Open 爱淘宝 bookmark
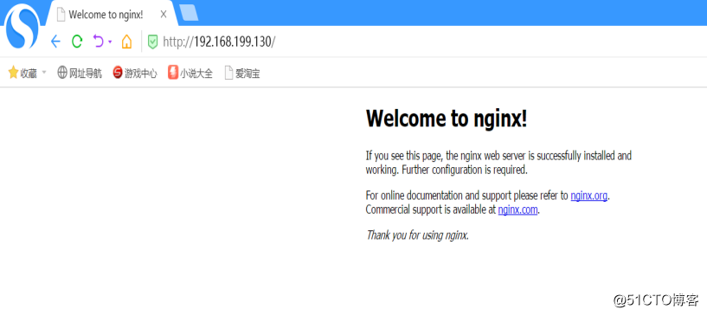This screenshot has width=707, height=316. [x=242, y=73]
